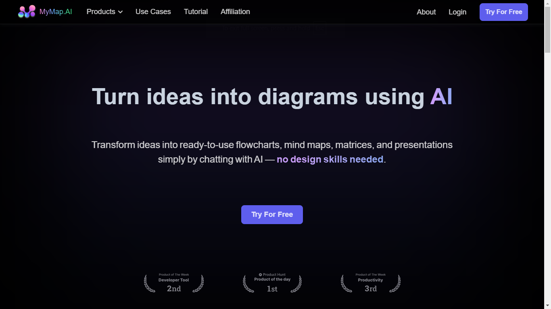Image resolution: width=551 pixels, height=309 pixels.
Task: Click left laurel of the Developer Tool badge
Action: click(x=149, y=284)
